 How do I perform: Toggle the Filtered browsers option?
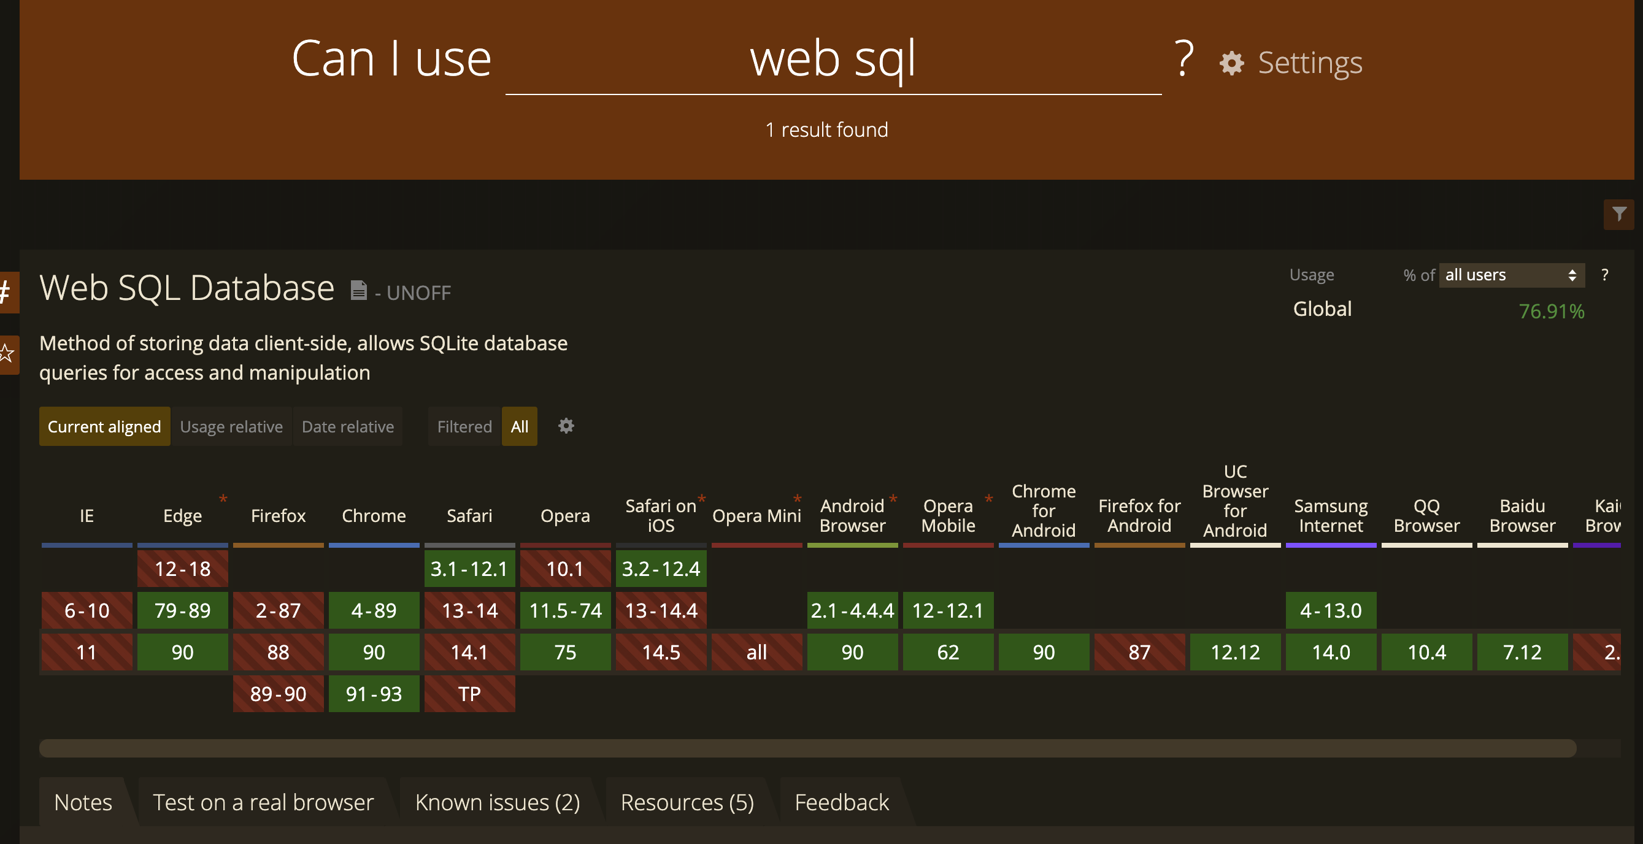click(x=464, y=426)
